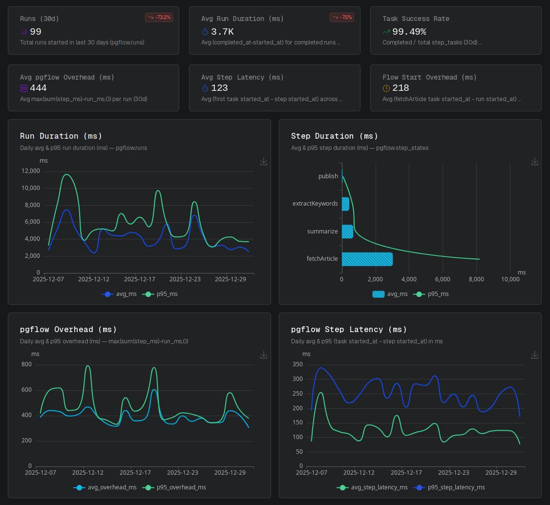550x505 pixels.
Task: Click the stopwatch icon next to 3.7K
Action: [205, 32]
